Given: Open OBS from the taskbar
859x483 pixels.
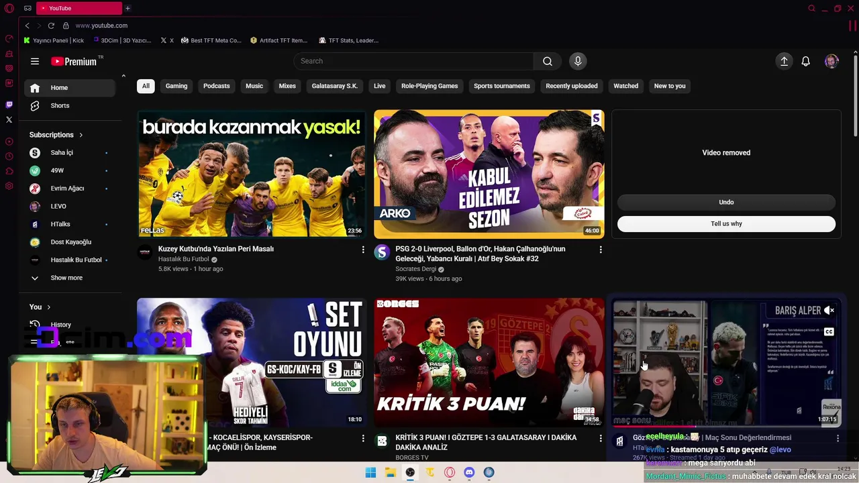Looking at the screenshot, I should (x=410, y=472).
